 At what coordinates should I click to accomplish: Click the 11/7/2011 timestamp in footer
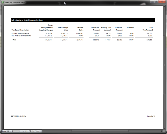pos(19,116)
